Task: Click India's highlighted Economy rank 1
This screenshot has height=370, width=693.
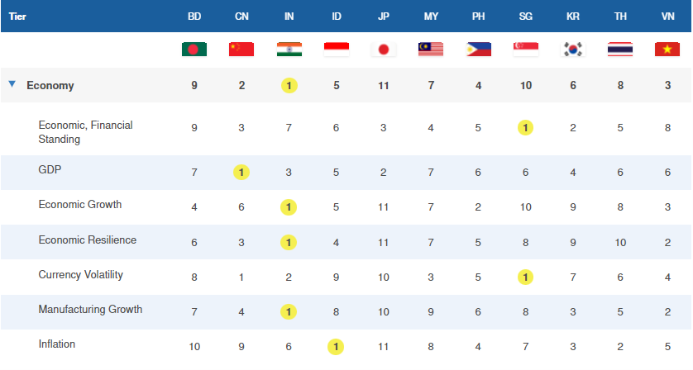Action: click(x=289, y=85)
